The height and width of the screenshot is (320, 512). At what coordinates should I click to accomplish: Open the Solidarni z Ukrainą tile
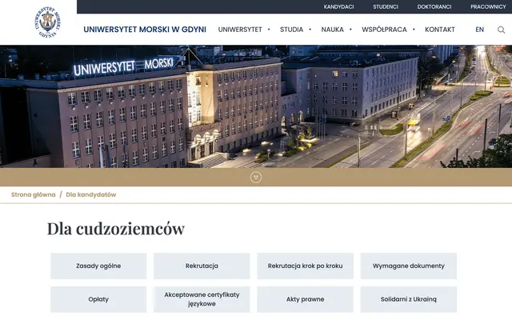409,299
